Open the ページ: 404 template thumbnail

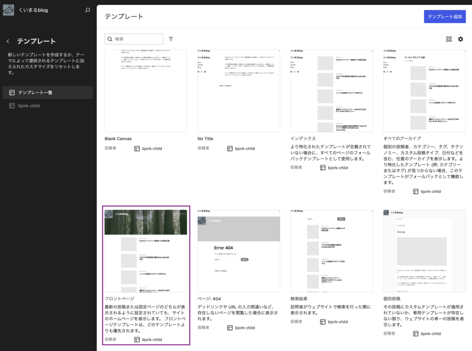coord(239,251)
